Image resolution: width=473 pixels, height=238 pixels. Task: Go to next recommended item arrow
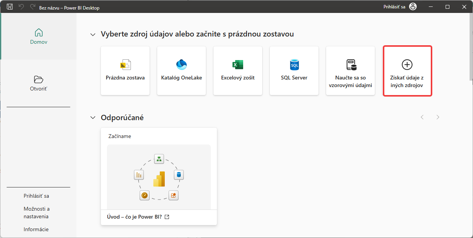pyautogui.click(x=438, y=117)
